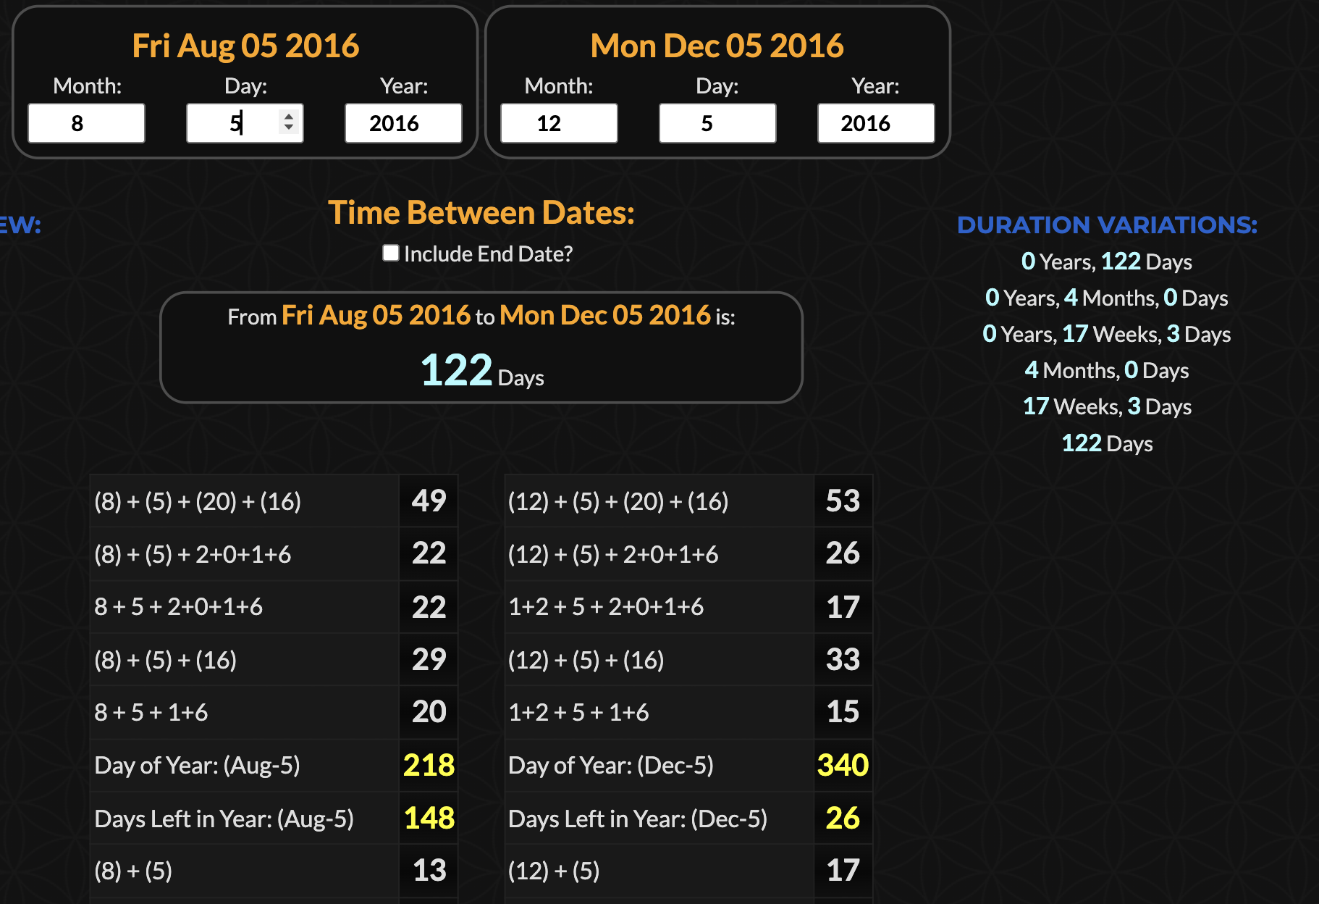Click the Fri Aug 05 2016 heading
The width and height of the screenshot is (1319, 904).
[x=245, y=46]
